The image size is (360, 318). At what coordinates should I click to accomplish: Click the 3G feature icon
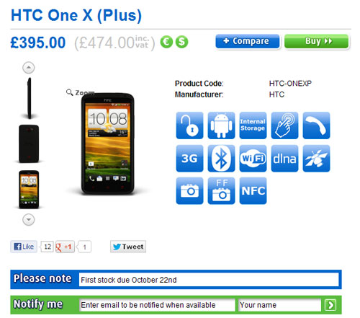(x=189, y=159)
